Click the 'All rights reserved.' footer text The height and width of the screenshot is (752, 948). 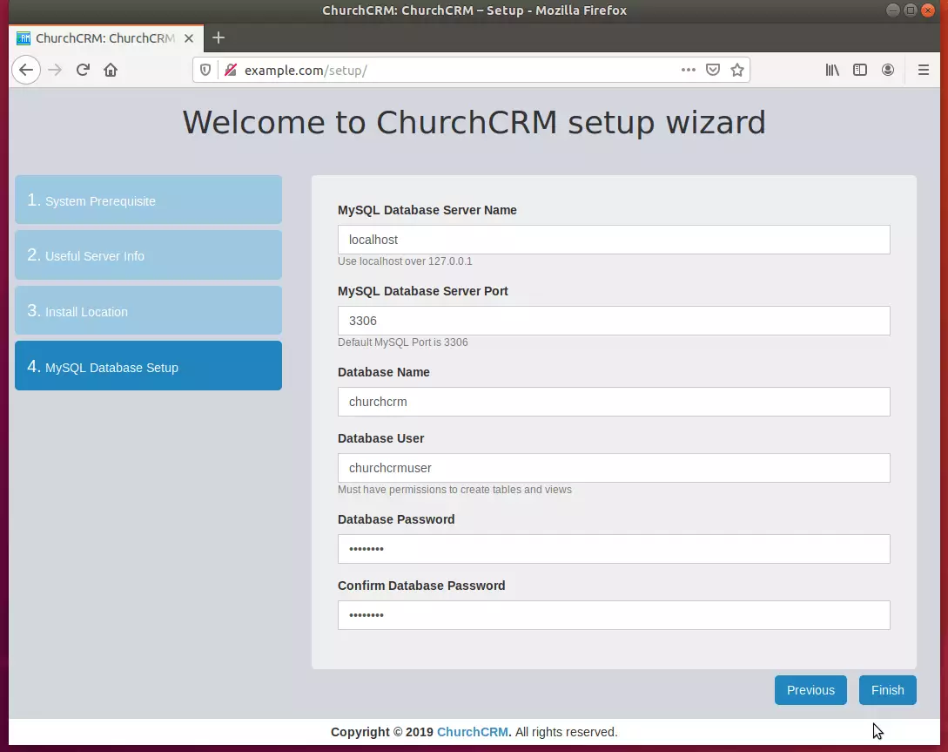tap(567, 732)
